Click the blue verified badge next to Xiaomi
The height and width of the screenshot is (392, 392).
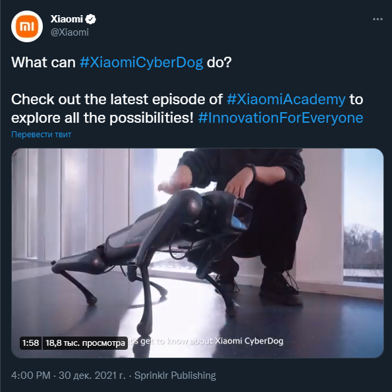coord(90,19)
